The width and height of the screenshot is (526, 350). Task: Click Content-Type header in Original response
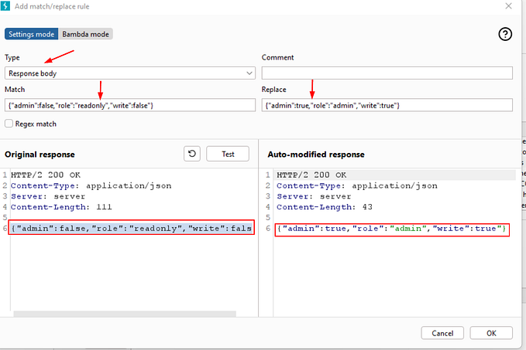91,185
